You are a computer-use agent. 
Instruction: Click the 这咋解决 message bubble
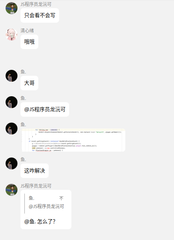(35, 171)
